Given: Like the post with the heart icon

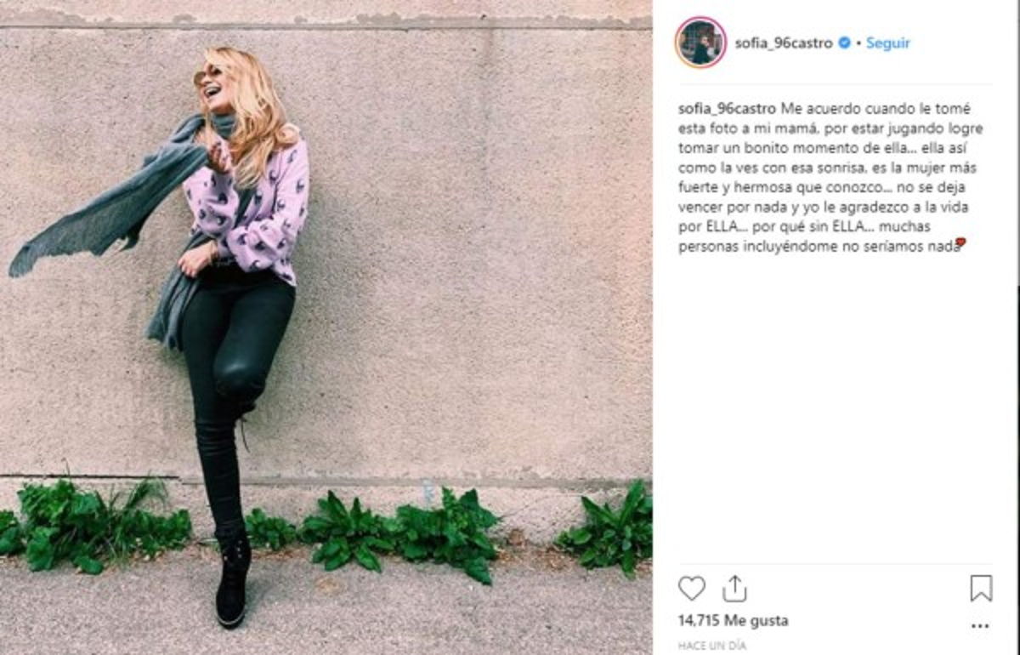Looking at the screenshot, I should pos(692,589).
